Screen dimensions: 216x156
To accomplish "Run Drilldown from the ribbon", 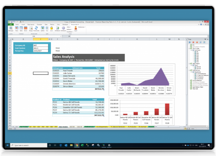I will click(x=58, y=29).
